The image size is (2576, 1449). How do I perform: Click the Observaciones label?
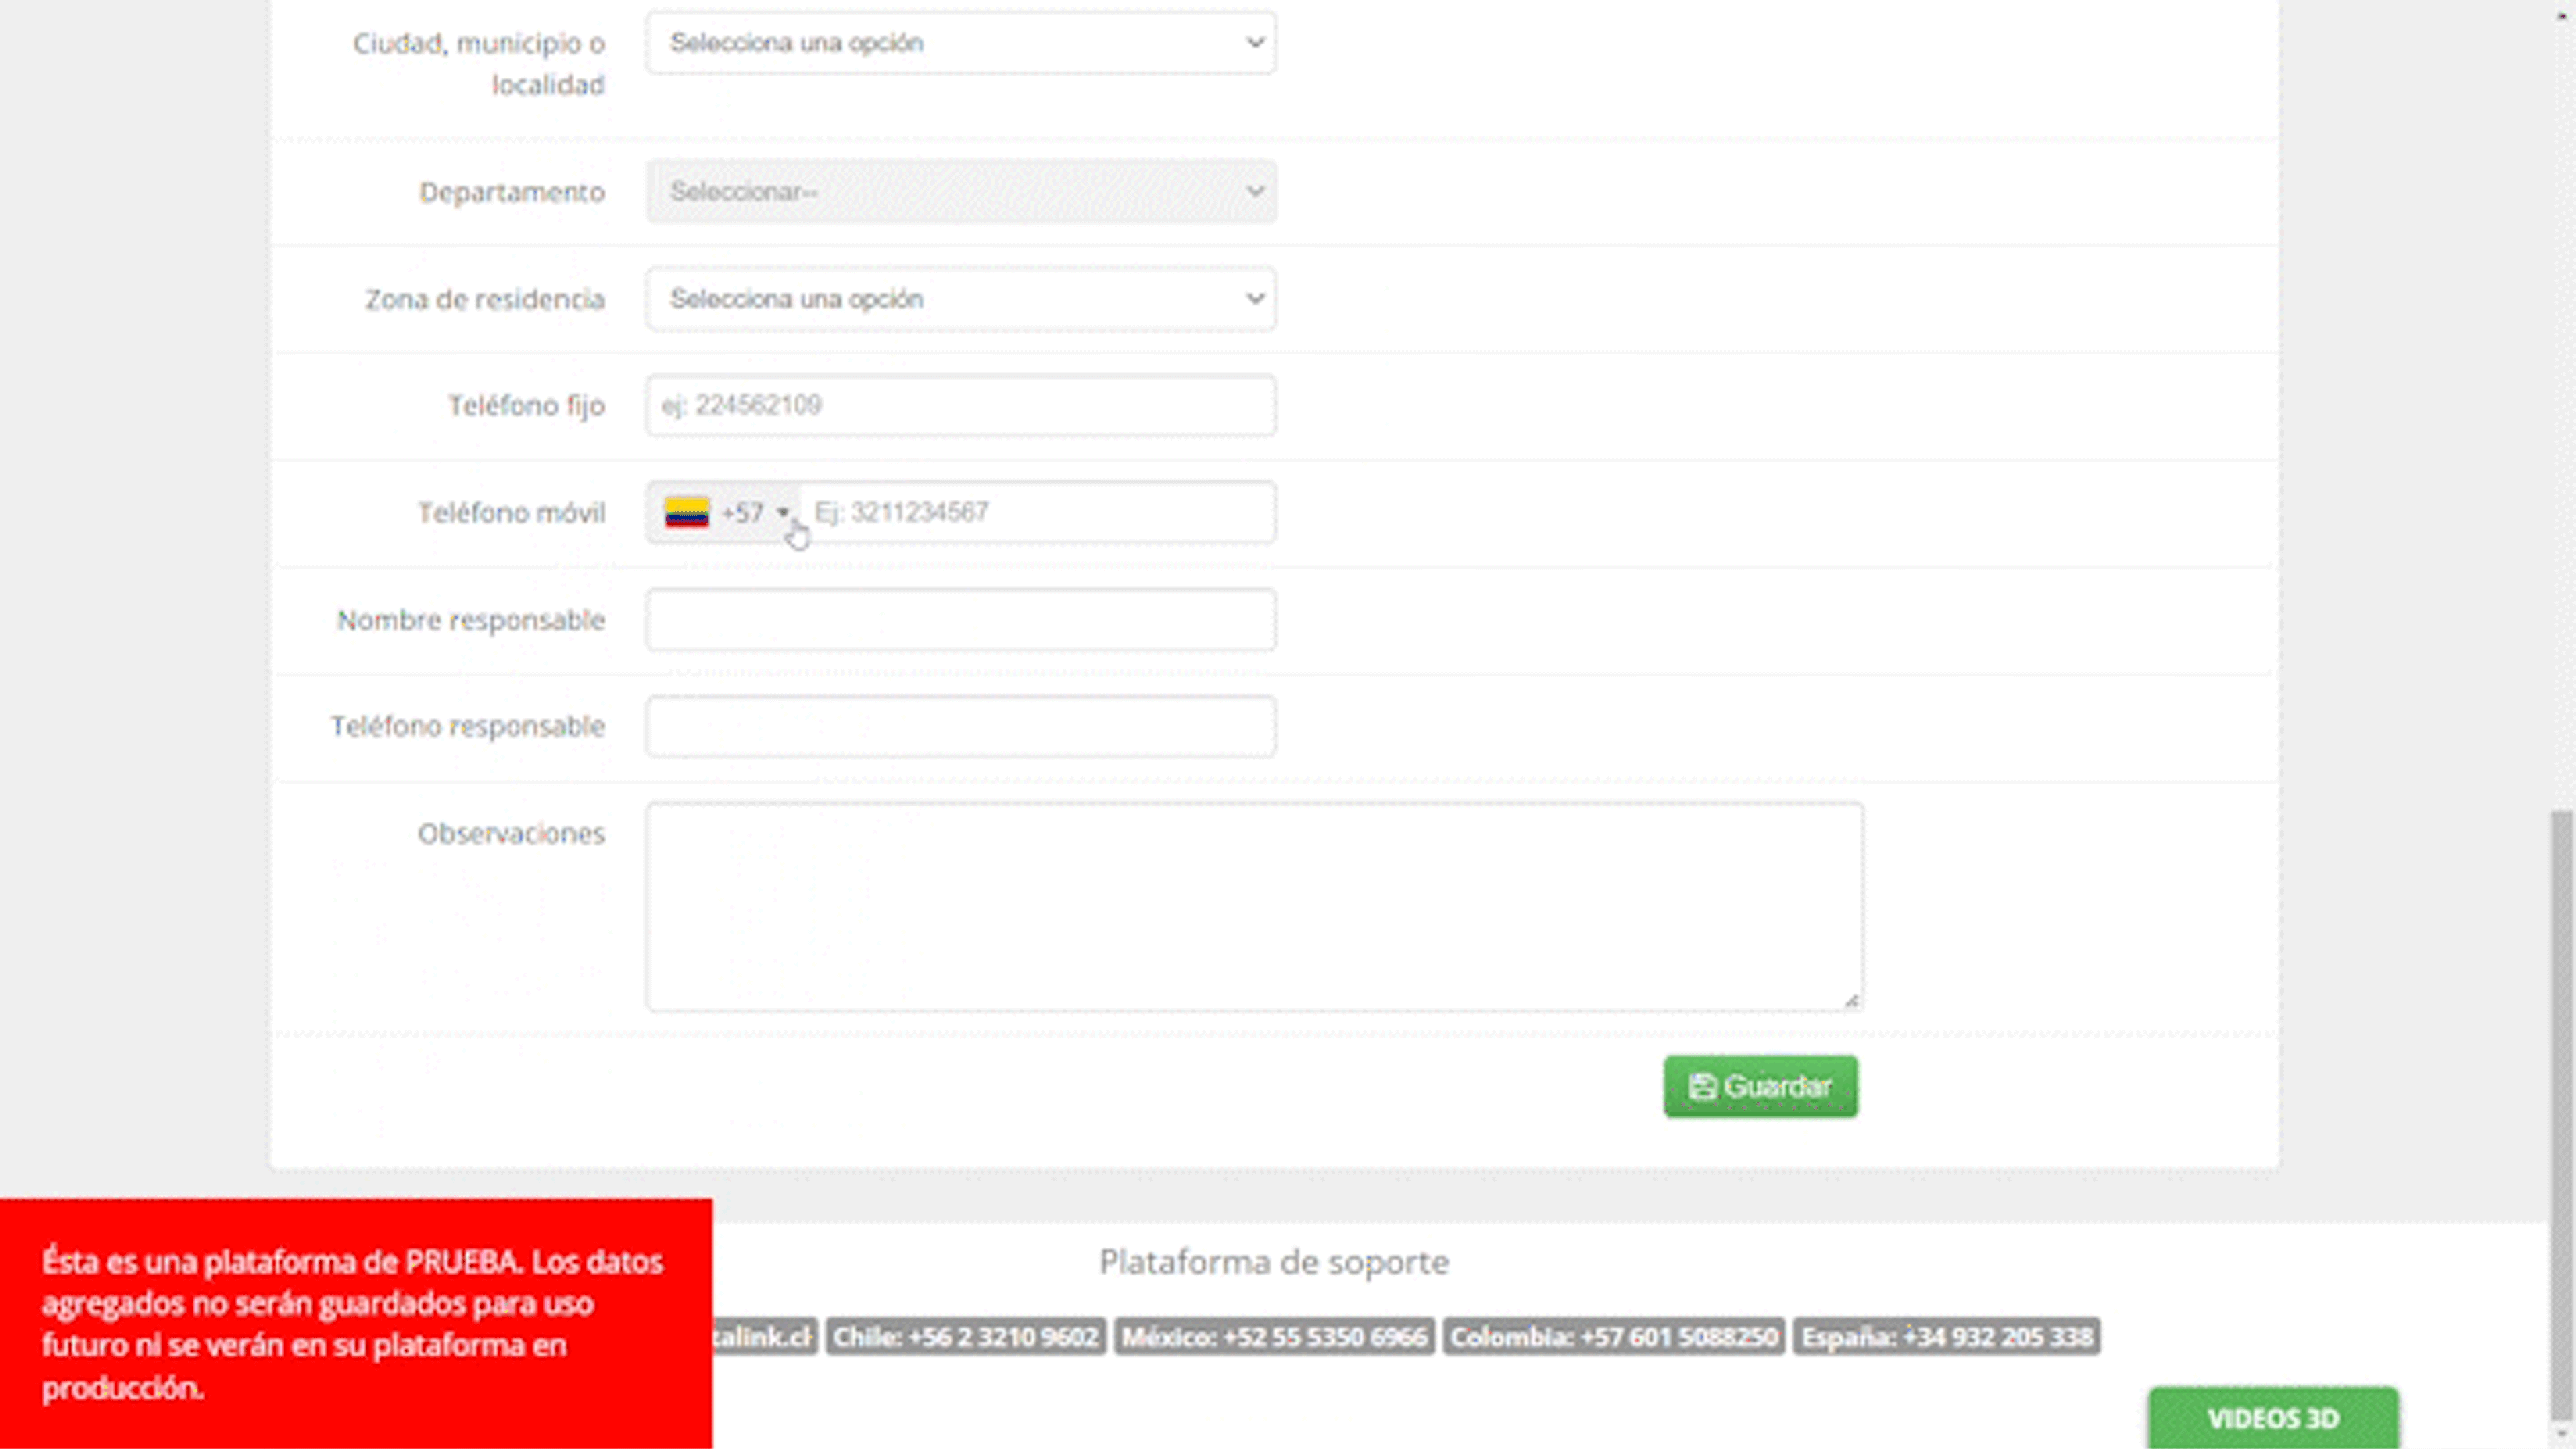pyautogui.click(x=511, y=833)
